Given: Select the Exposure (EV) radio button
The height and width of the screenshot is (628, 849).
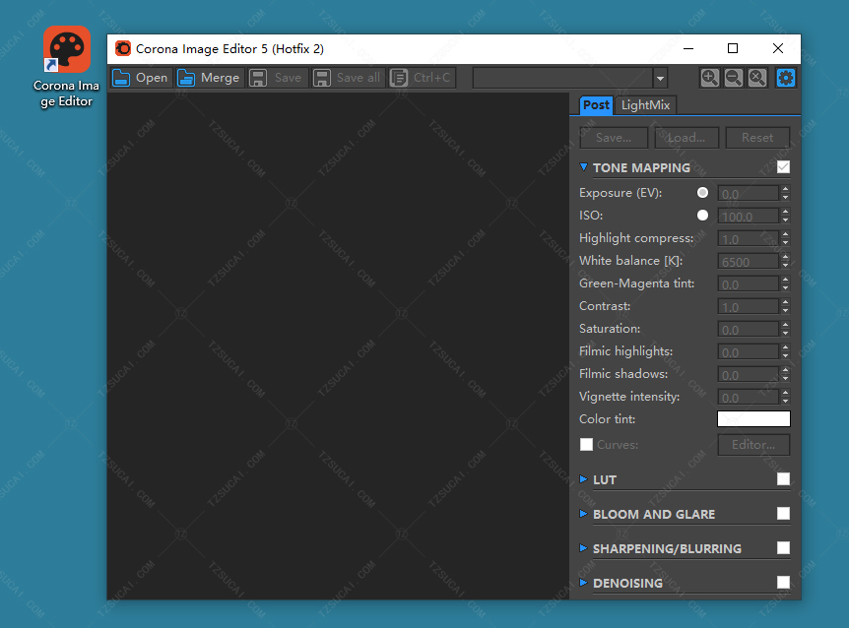Looking at the screenshot, I should coord(702,193).
